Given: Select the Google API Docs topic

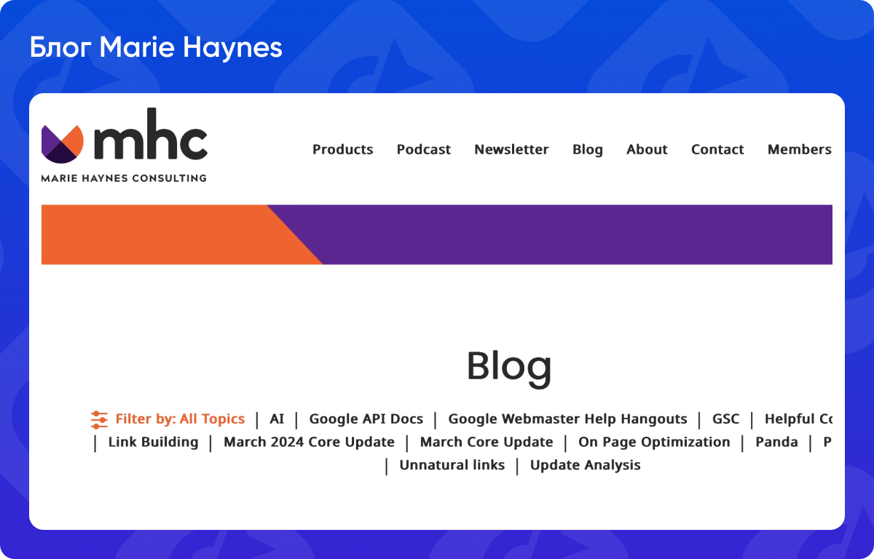Looking at the screenshot, I should 366,419.
